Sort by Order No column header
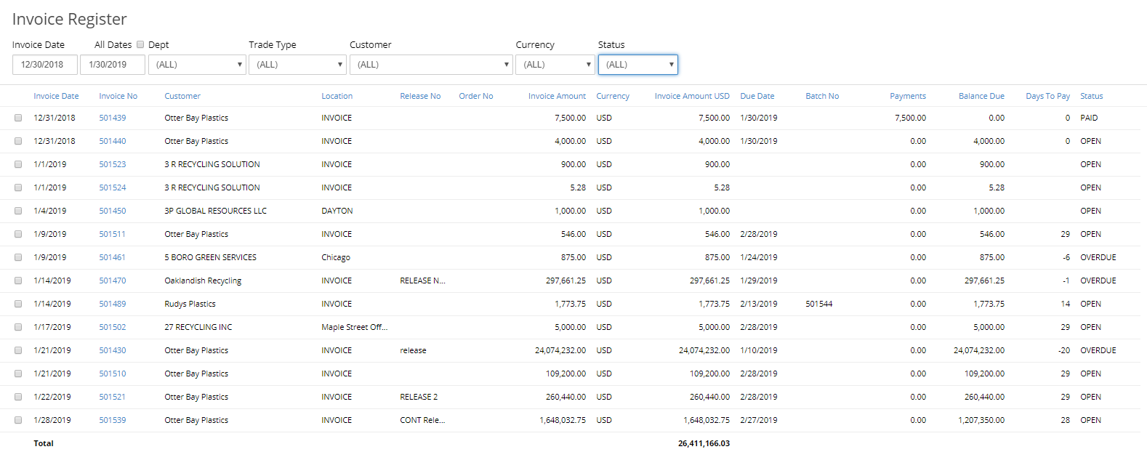The height and width of the screenshot is (452, 1147). [476, 96]
